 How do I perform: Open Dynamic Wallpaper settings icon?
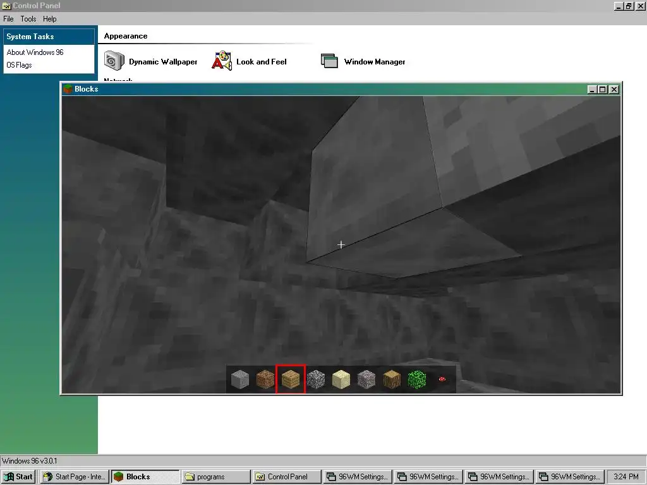click(x=114, y=61)
